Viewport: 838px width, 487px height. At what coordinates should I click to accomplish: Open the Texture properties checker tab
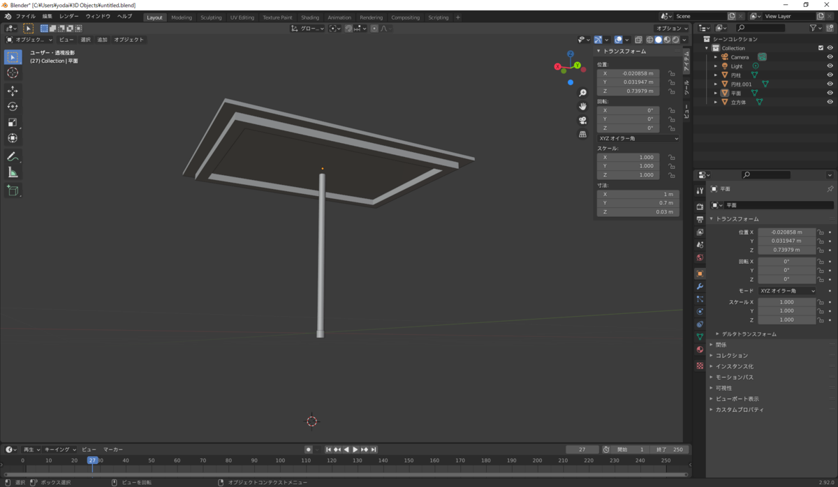pyautogui.click(x=700, y=366)
